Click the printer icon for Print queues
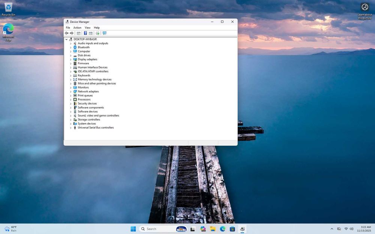Viewport: 375px width, 234px height. point(75,95)
